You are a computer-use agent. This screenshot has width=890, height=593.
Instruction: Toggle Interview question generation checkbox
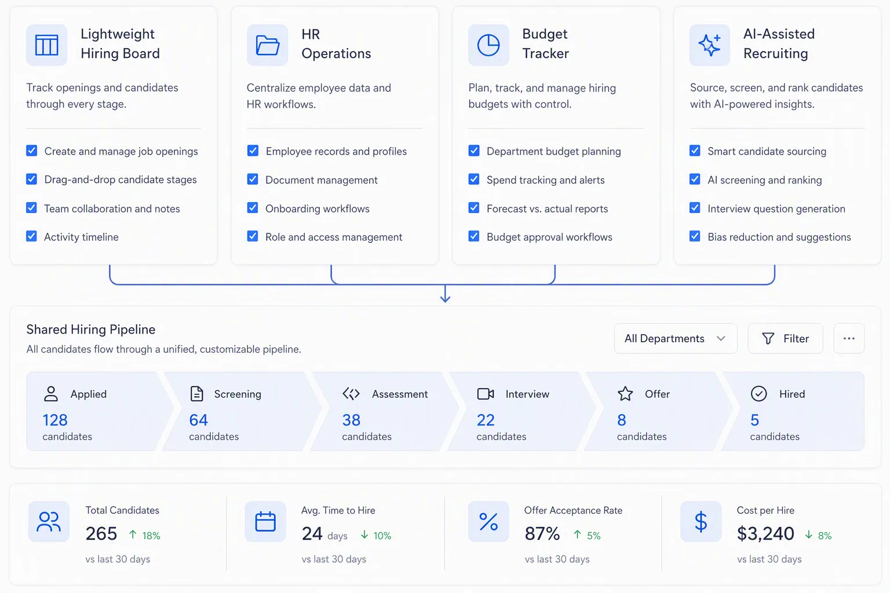click(x=695, y=207)
